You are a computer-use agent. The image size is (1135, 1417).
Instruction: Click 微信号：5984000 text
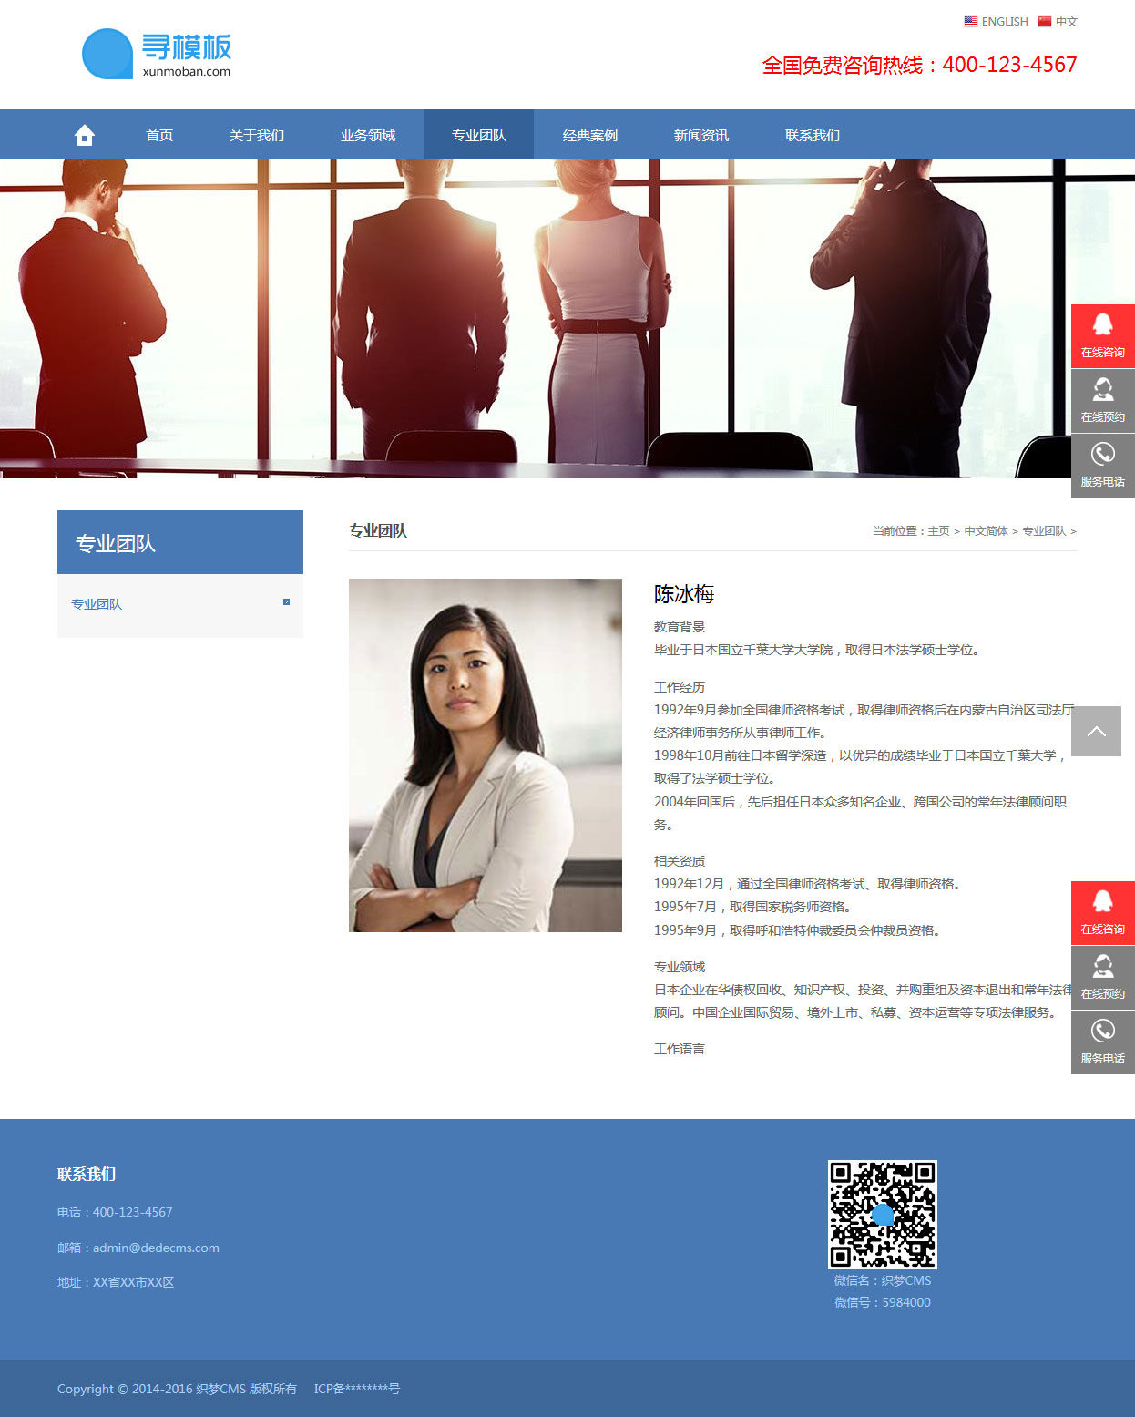tap(883, 1302)
